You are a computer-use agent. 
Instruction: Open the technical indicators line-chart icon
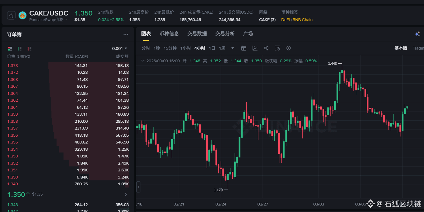pos(255,48)
